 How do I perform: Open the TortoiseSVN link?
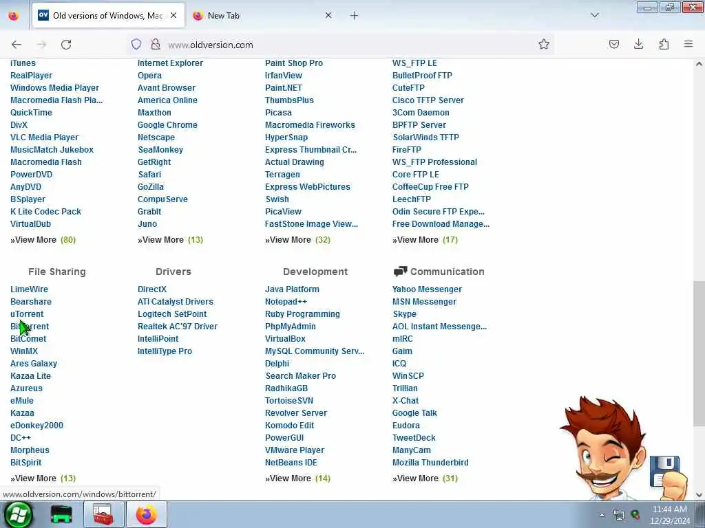[x=288, y=401]
